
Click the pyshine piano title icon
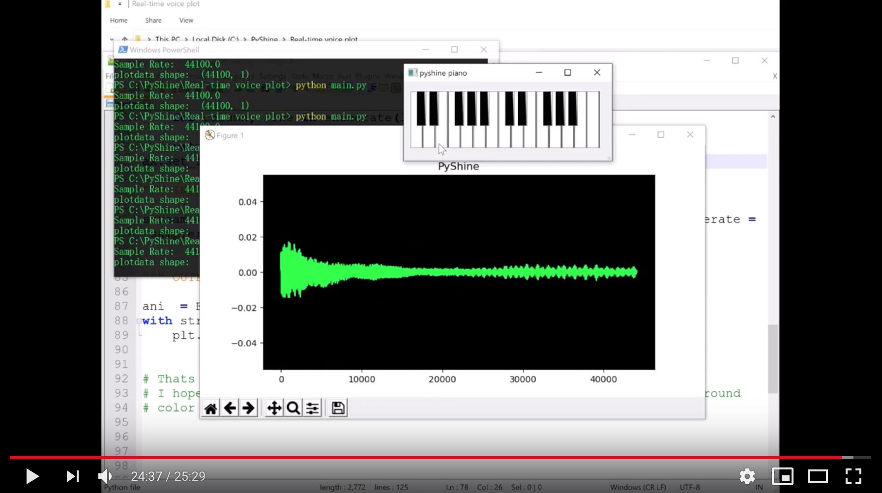pyautogui.click(x=413, y=73)
